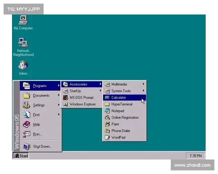This screenshot has height=174, width=218.
Task: Select the Accessories label text
Action: tap(78, 84)
